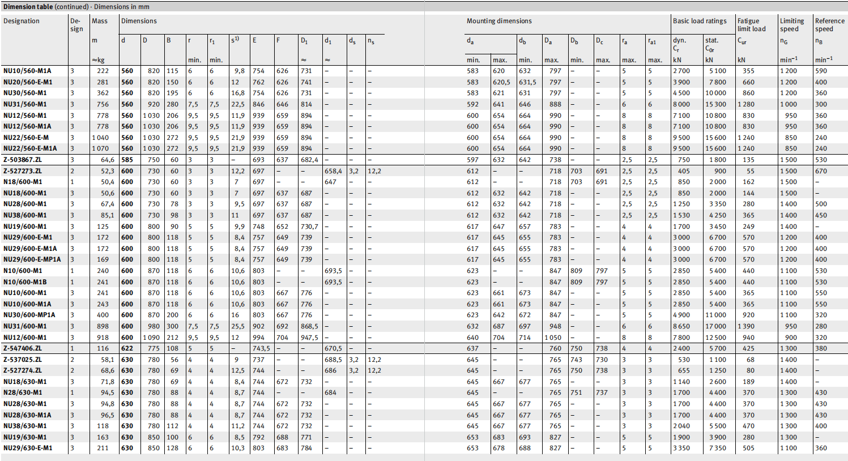848x461 pixels.
Task: Click designation N18/600-M1
Action: 23,182
